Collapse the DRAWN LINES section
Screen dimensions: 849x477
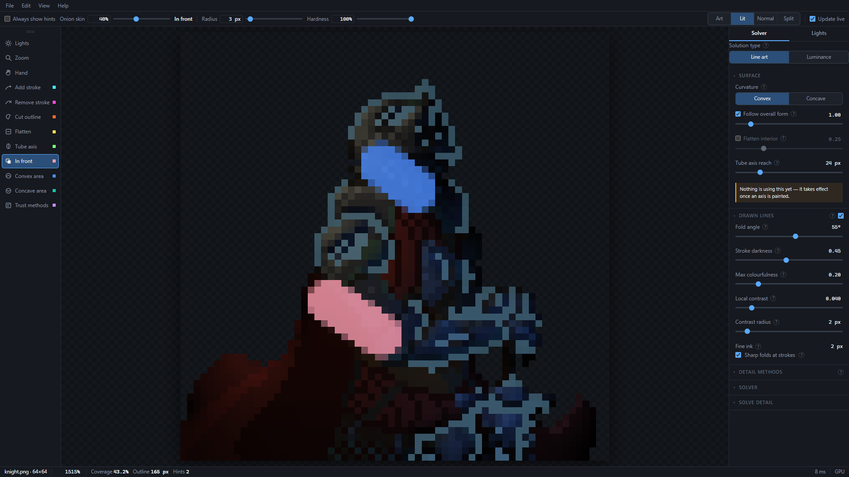click(756, 216)
